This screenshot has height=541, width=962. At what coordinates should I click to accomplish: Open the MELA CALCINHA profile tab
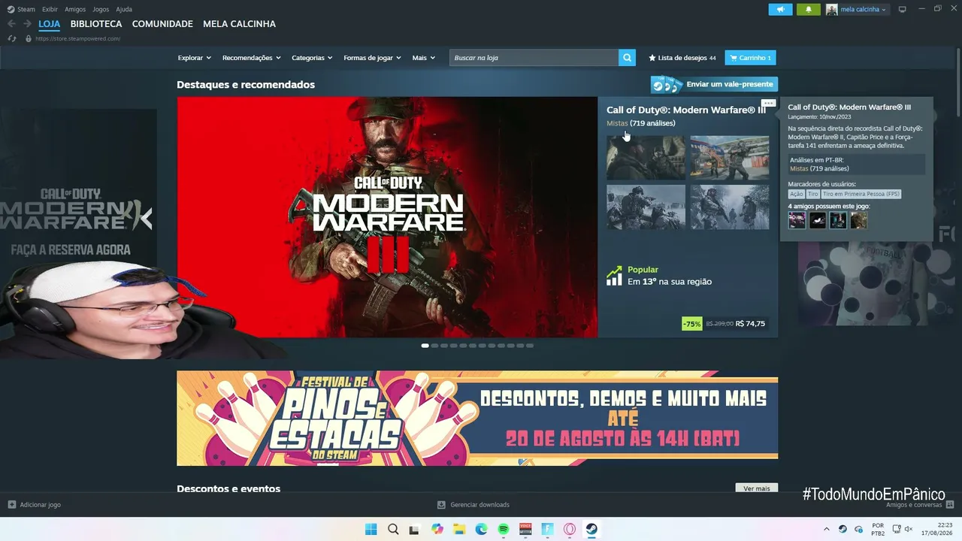coord(239,24)
